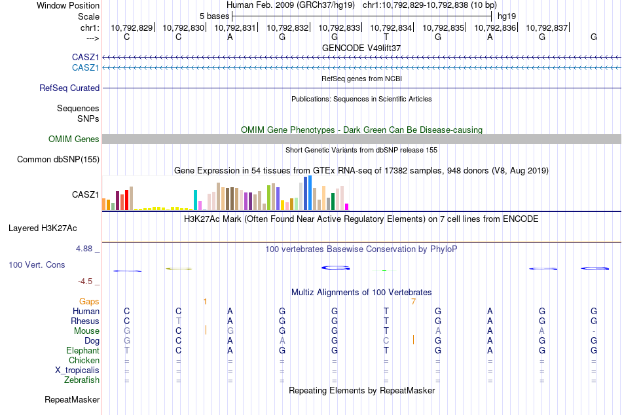Image resolution: width=622 pixels, height=415 pixels.
Task: Click the Scale label in the left column
Action: (88, 16)
